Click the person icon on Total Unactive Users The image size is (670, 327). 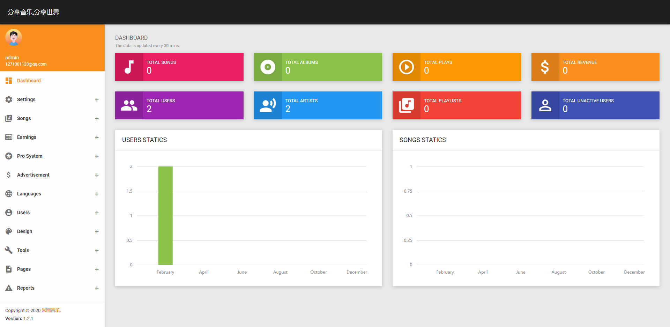click(545, 105)
